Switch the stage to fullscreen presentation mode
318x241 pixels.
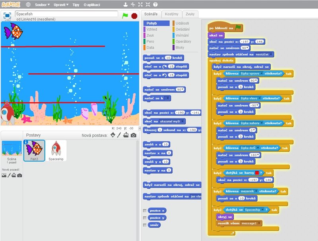(7, 15)
